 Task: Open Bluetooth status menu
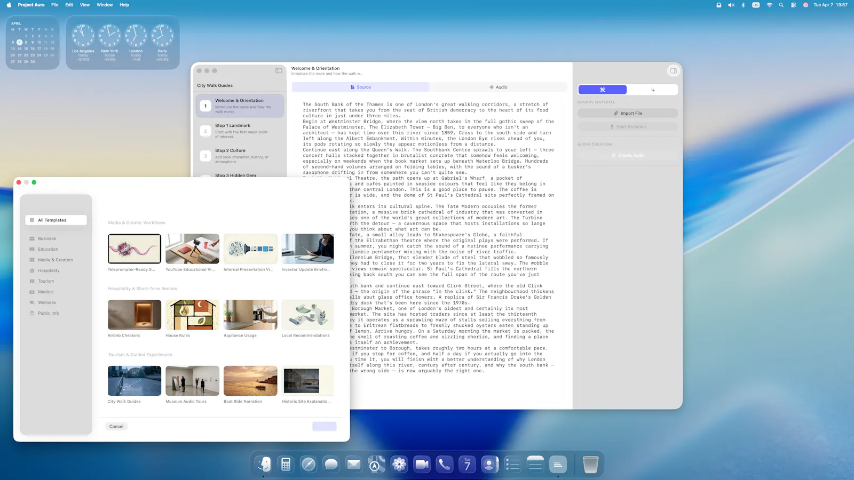click(x=743, y=5)
